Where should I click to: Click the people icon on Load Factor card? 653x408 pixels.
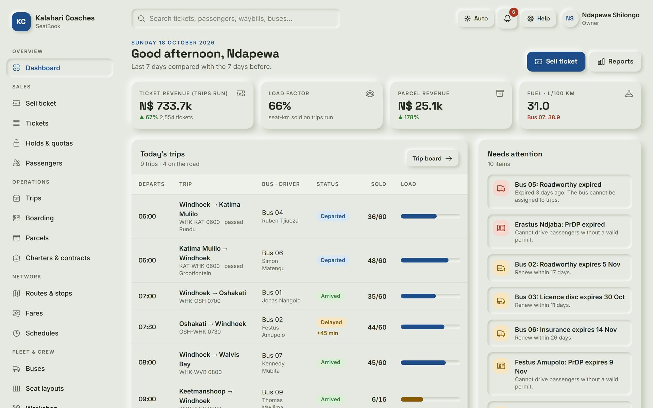tap(370, 93)
